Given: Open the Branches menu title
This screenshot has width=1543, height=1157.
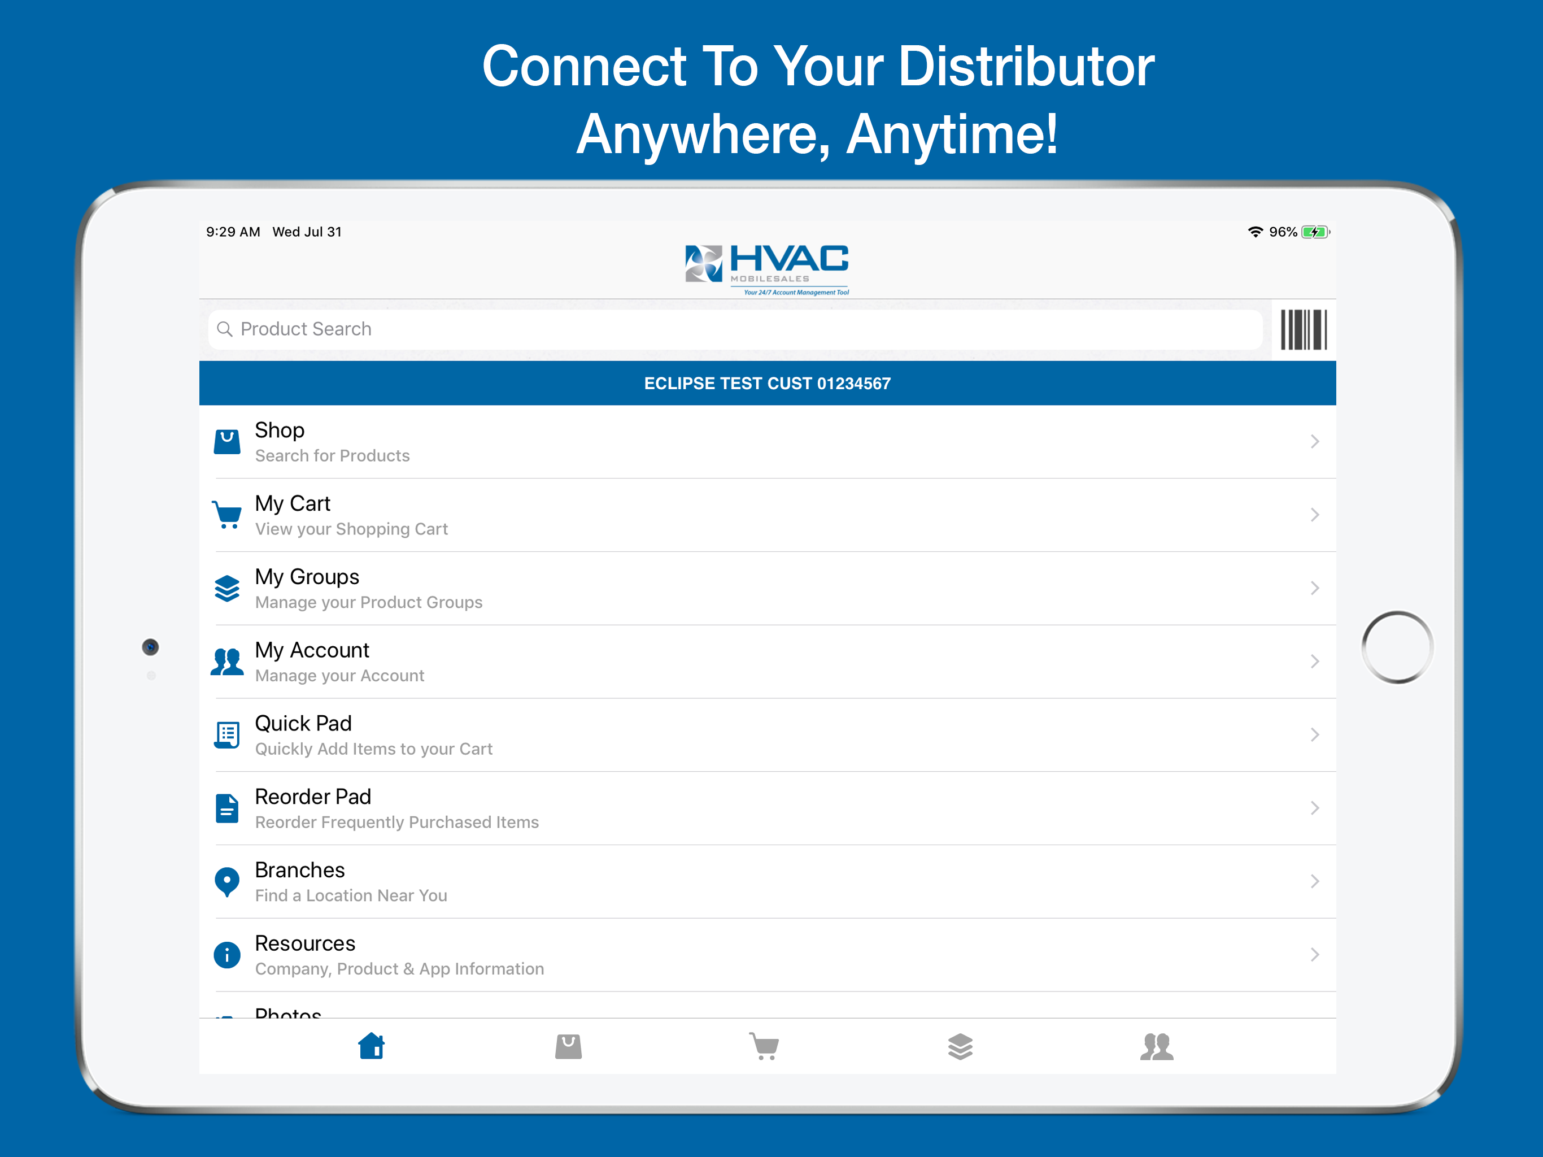Looking at the screenshot, I should pos(300,869).
